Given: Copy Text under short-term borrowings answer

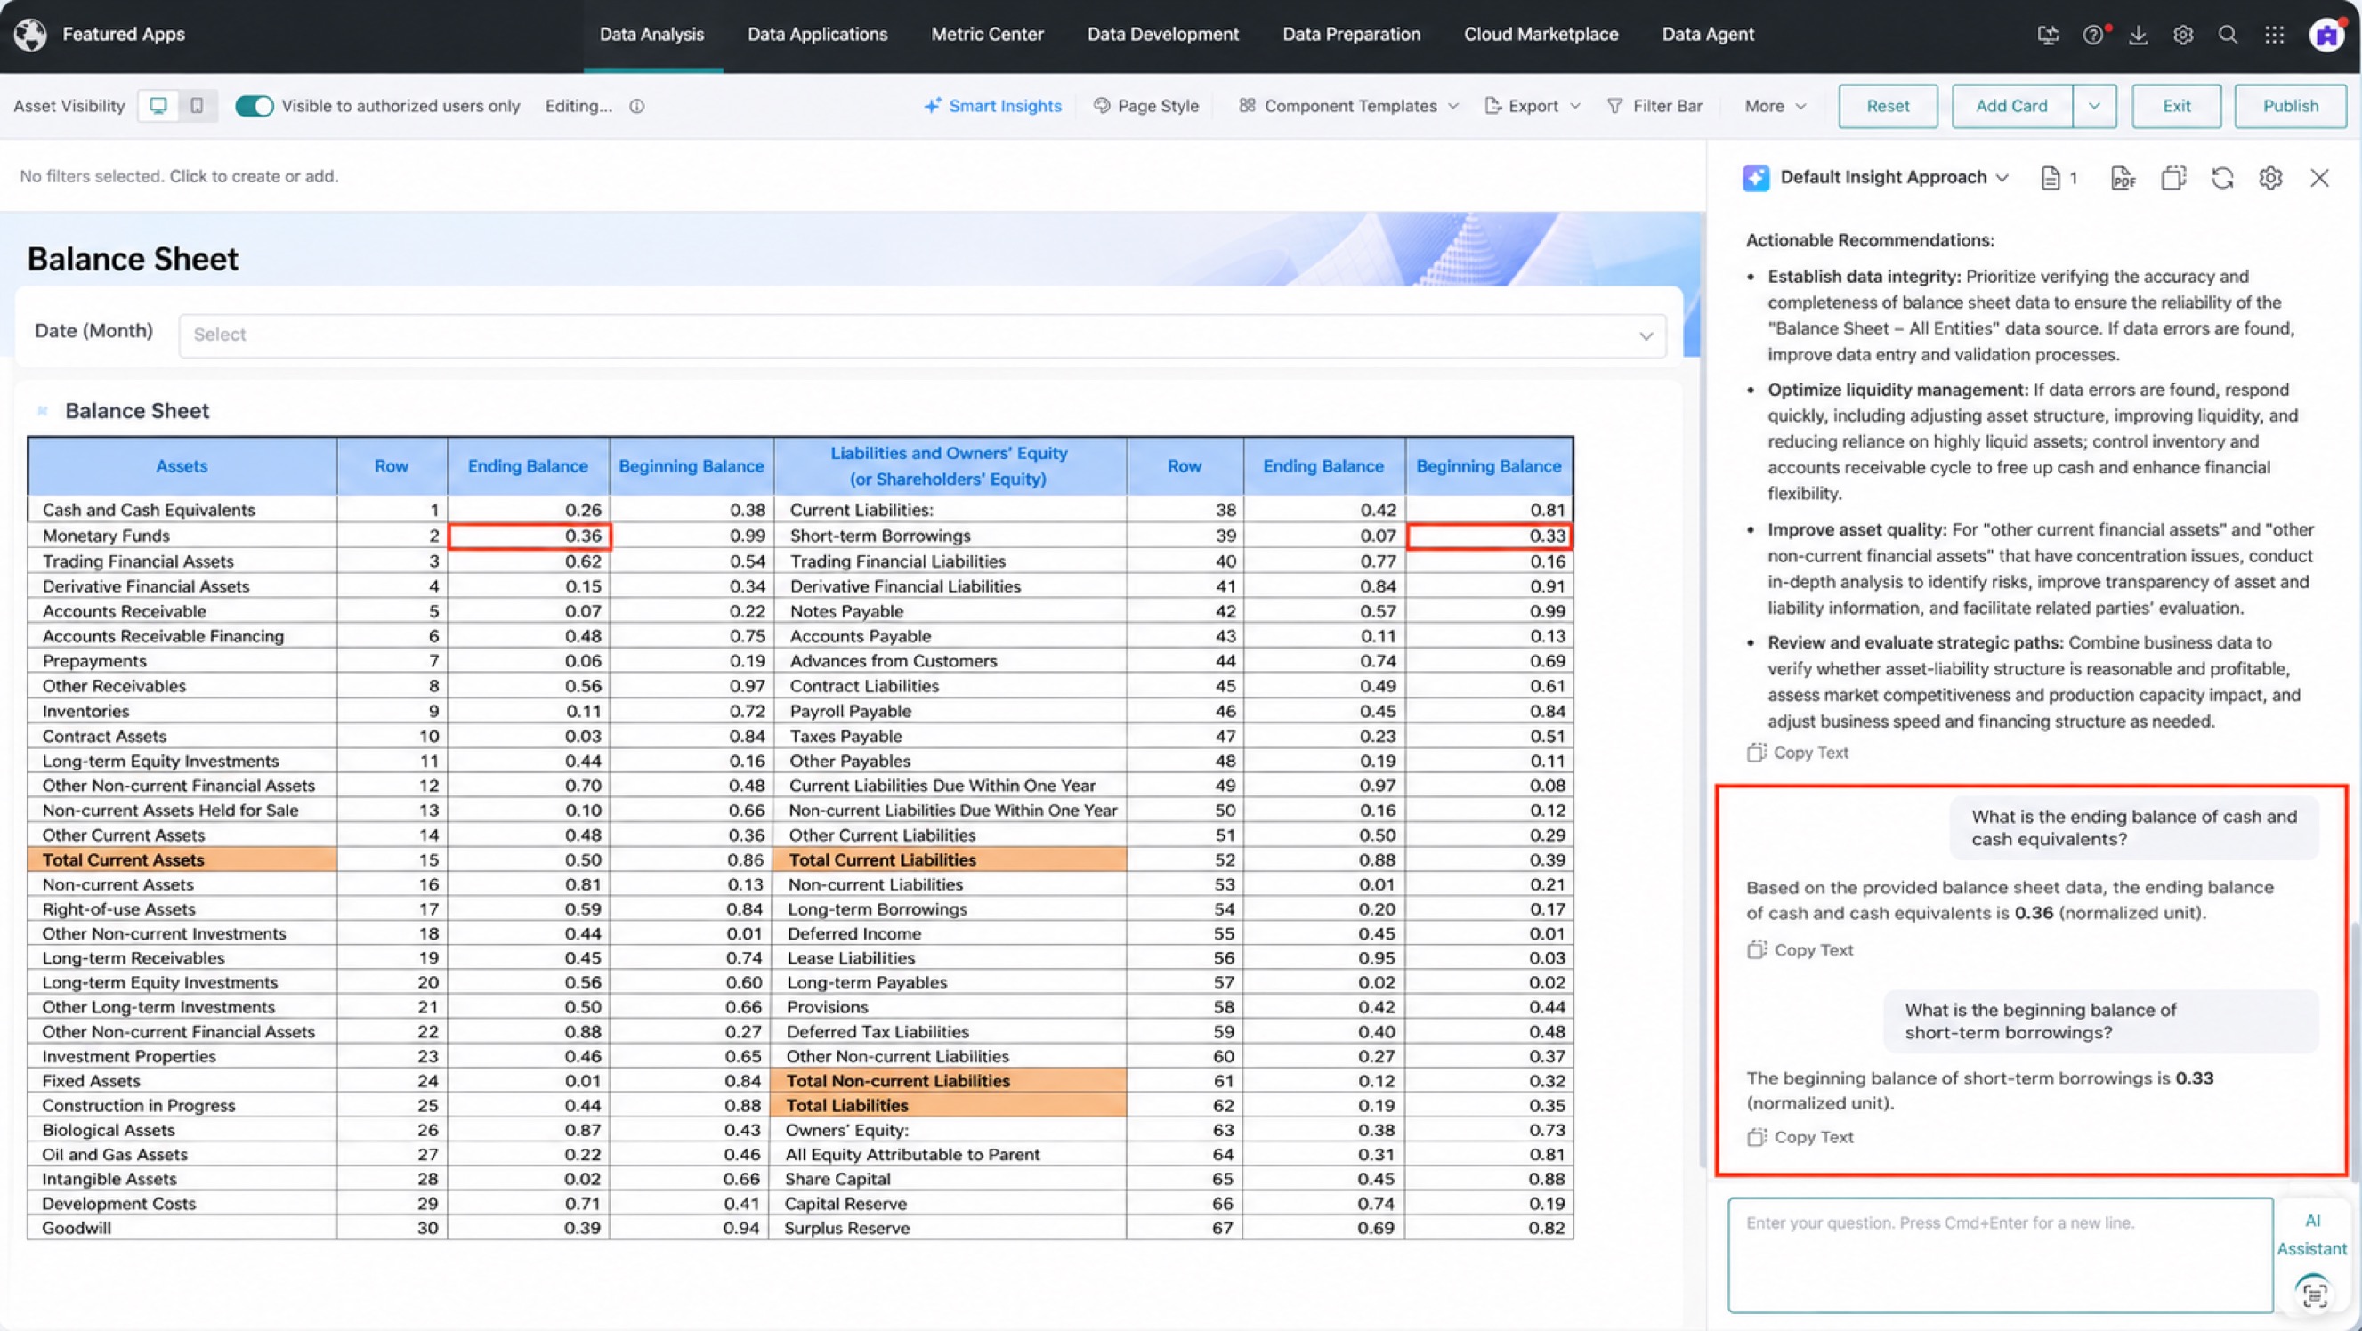Looking at the screenshot, I should coord(1800,1137).
